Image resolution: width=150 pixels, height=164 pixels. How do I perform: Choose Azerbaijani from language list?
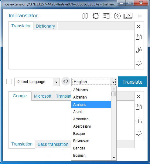[91, 126]
